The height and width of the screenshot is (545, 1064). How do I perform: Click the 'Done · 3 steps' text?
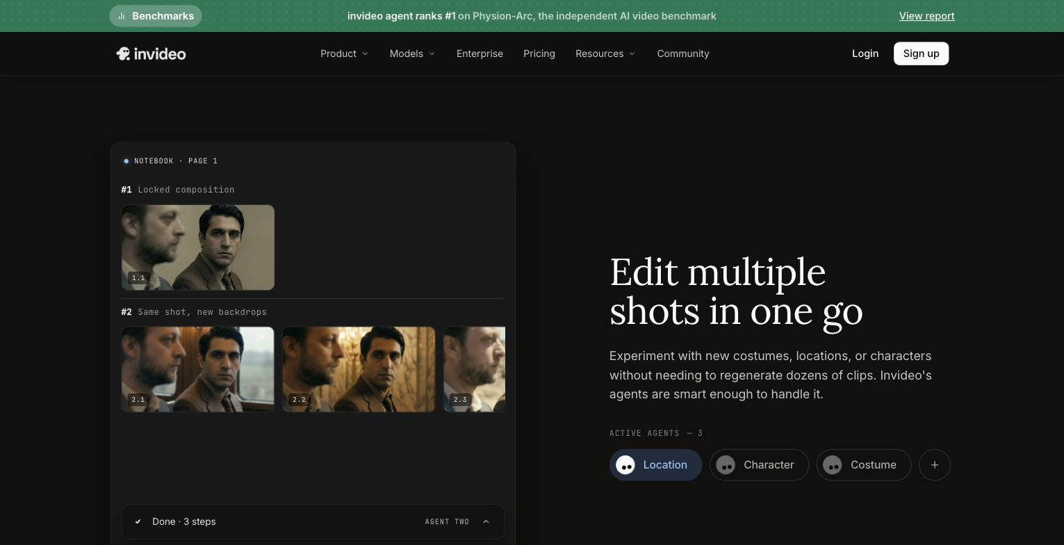click(x=184, y=522)
